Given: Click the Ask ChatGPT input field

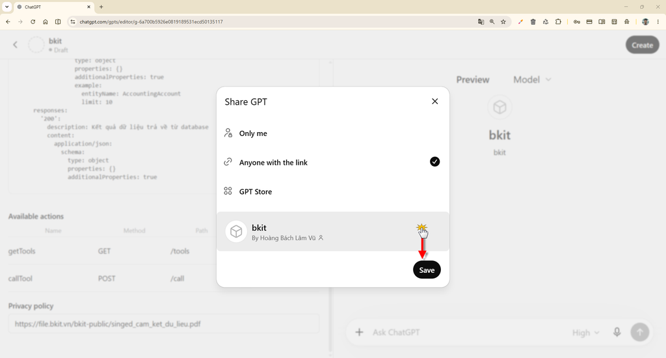Looking at the screenshot, I should [x=467, y=333].
